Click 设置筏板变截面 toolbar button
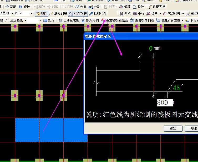198x162 pixels. tap(114, 20)
